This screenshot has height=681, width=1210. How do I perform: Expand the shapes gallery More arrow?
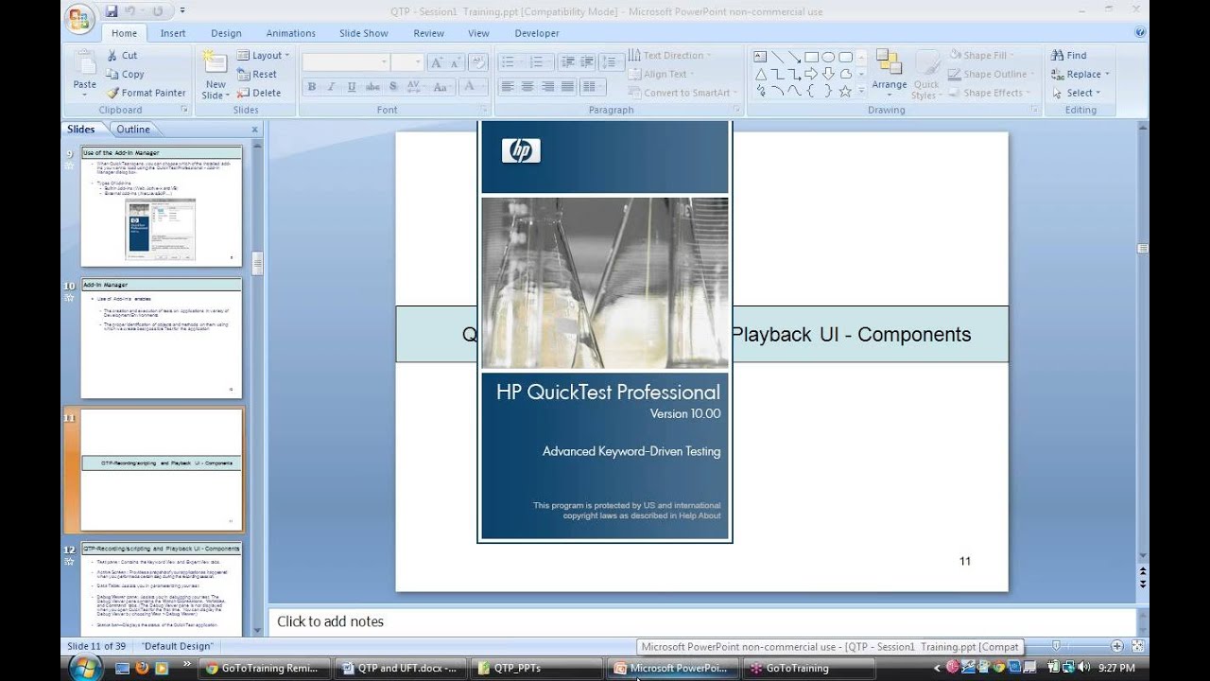point(862,92)
